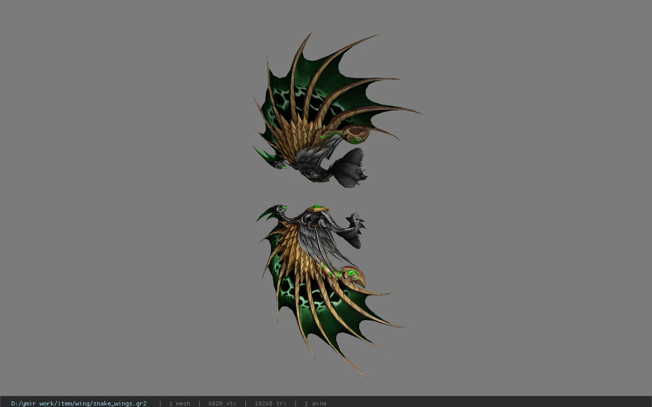Click the "1 mesh" status entry
Image resolution: width=652 pixels, height=407 pixels.
pyautogui.click(x=179, y=403)
